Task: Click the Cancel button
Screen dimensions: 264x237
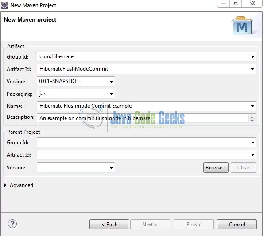Action: coord(237,225)
